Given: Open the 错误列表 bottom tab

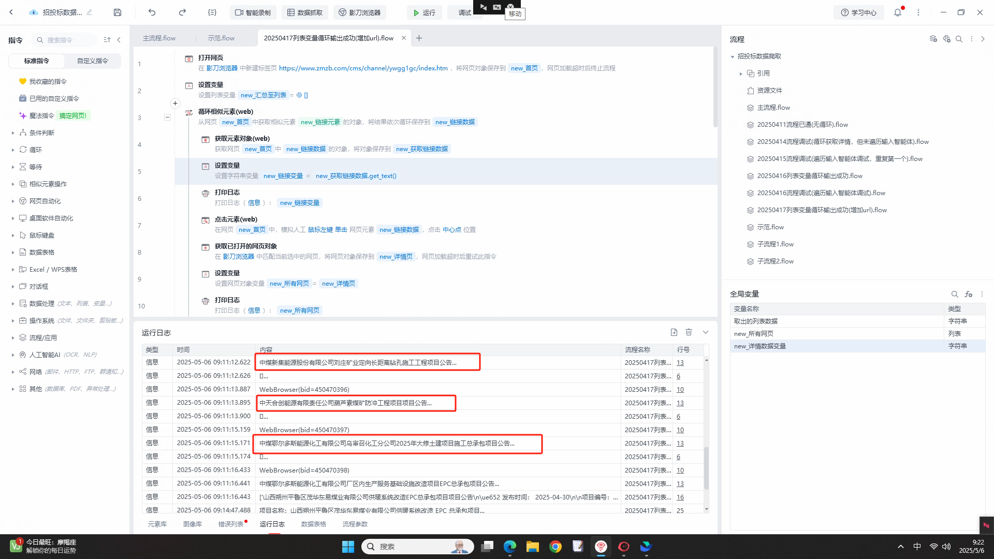Looking at the screenshot, I should (x=230, y=524).
